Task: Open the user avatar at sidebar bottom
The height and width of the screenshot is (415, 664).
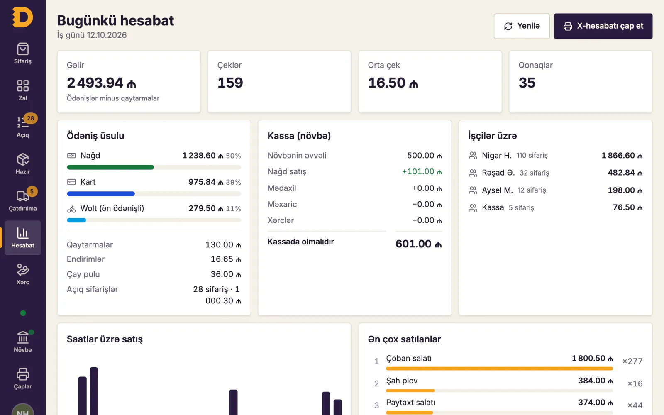Action: coord(23,410)
